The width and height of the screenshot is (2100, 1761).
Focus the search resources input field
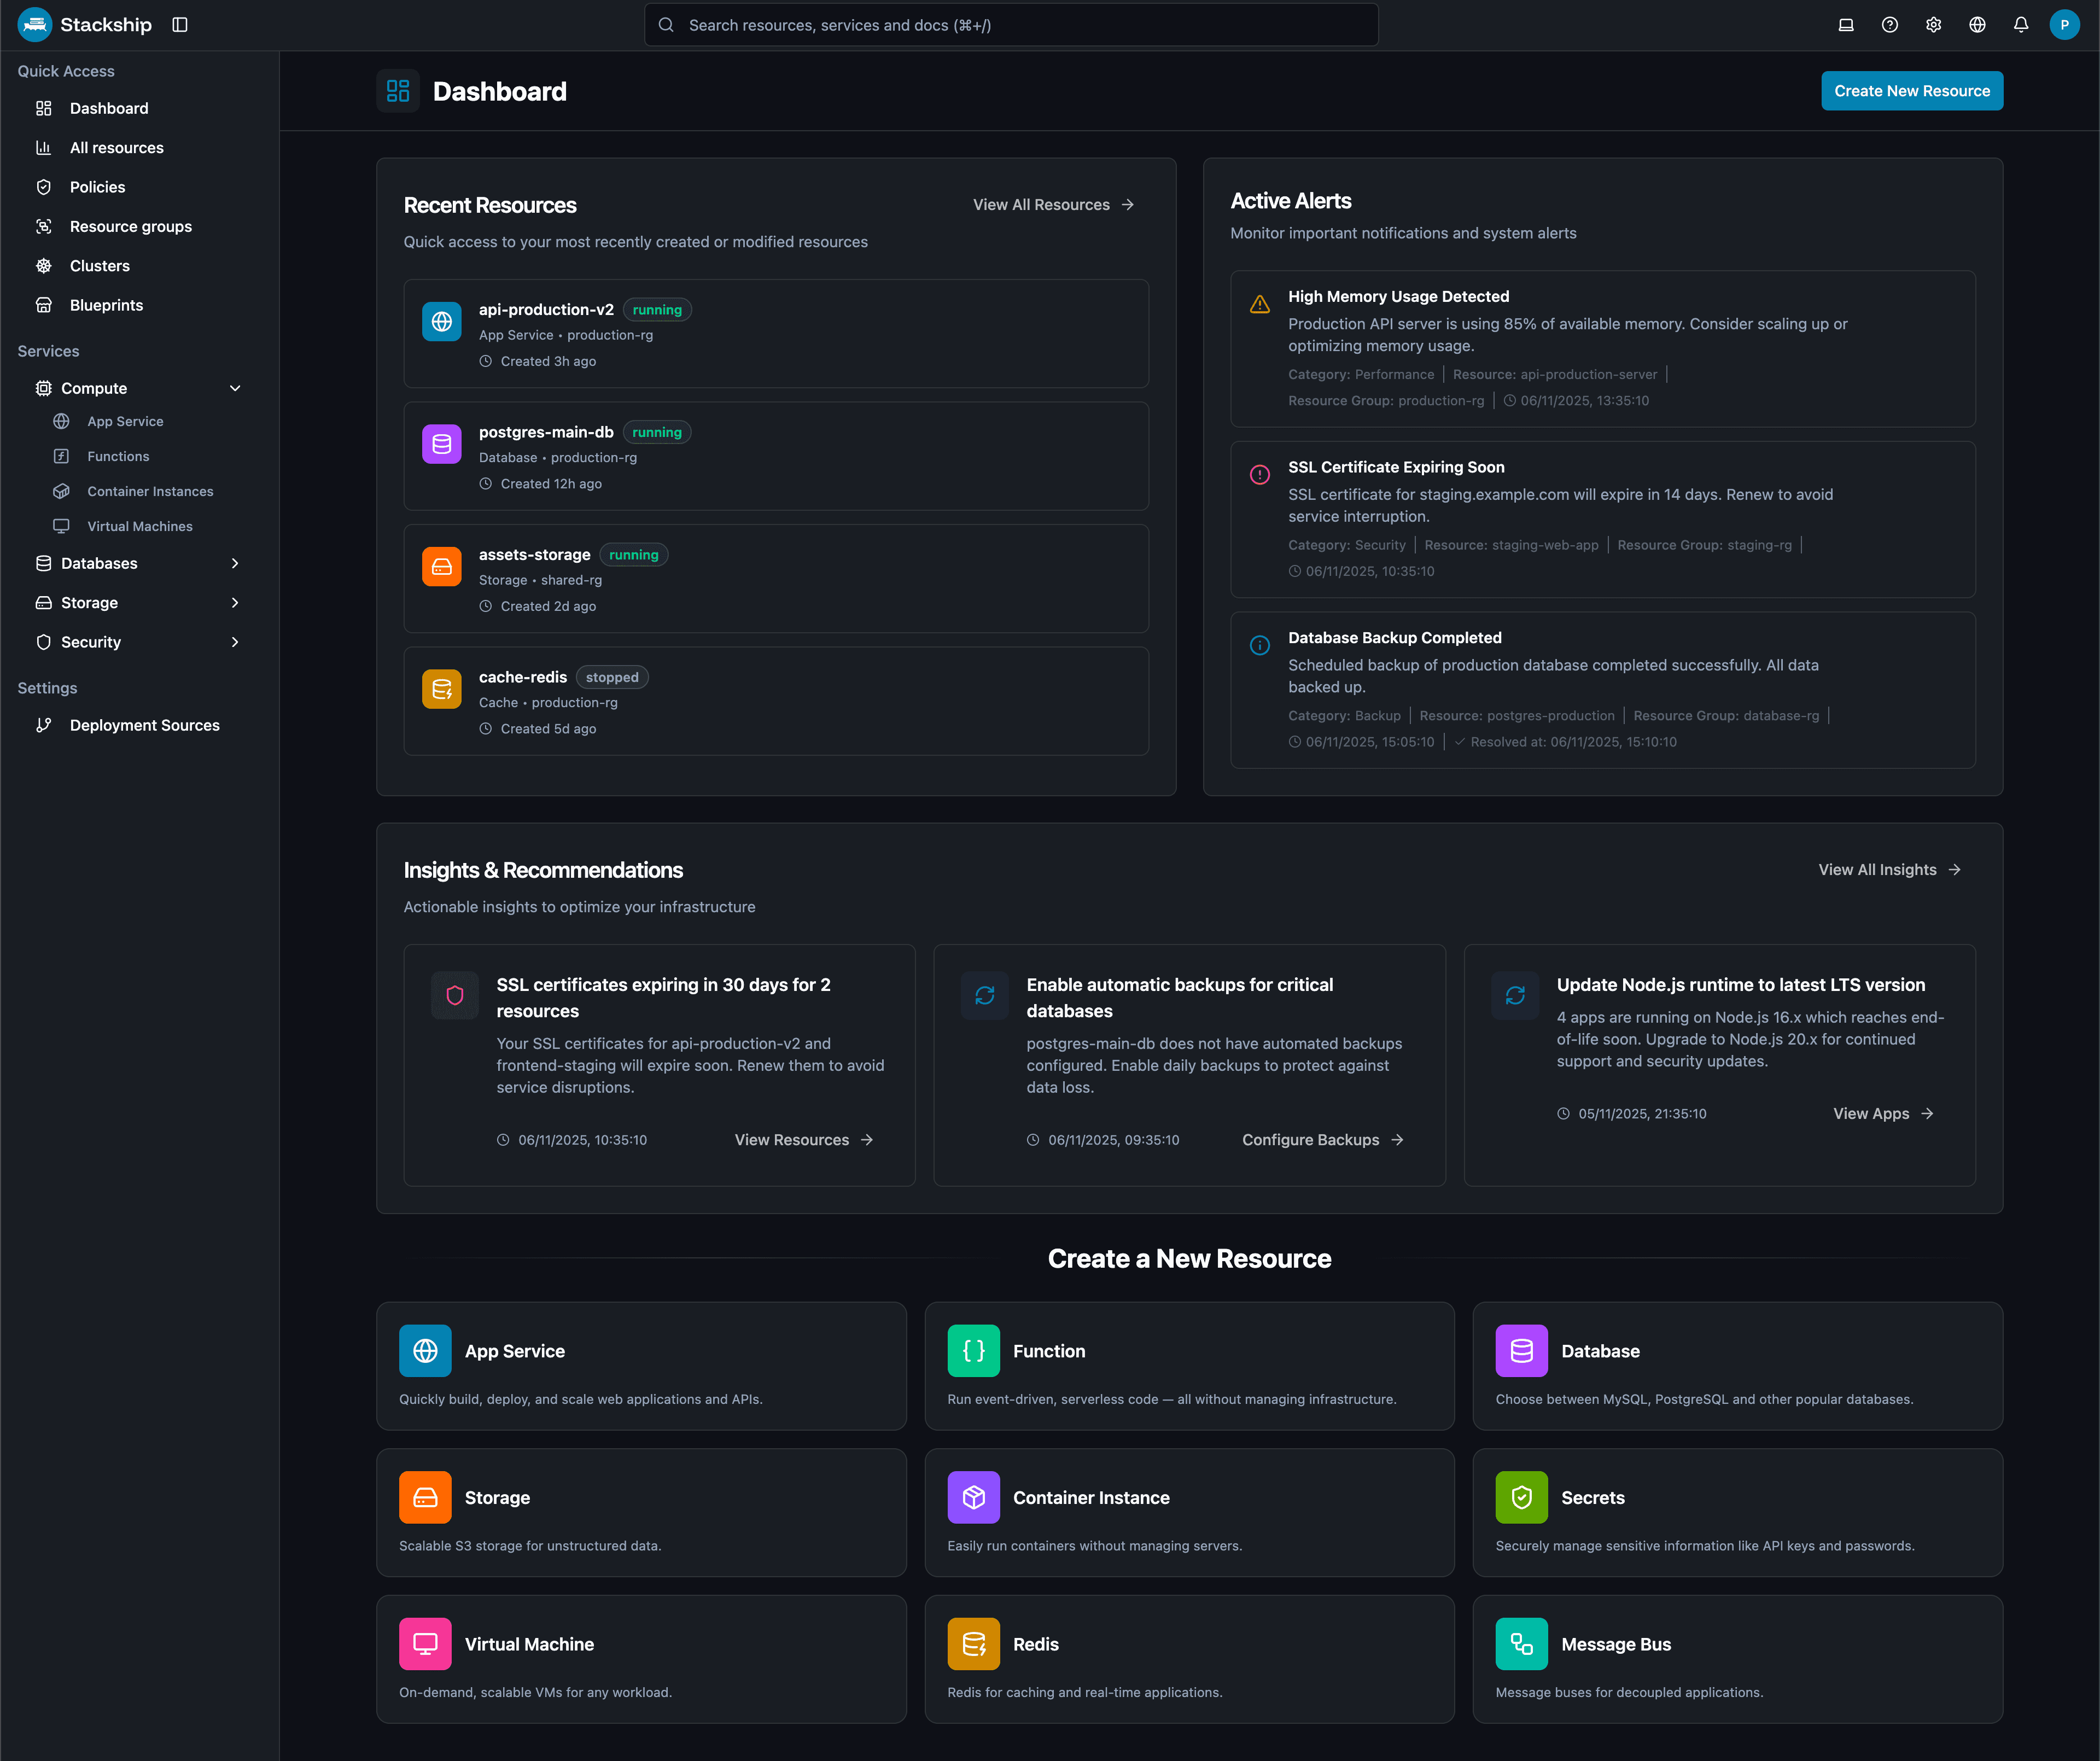click(1010, 25)
